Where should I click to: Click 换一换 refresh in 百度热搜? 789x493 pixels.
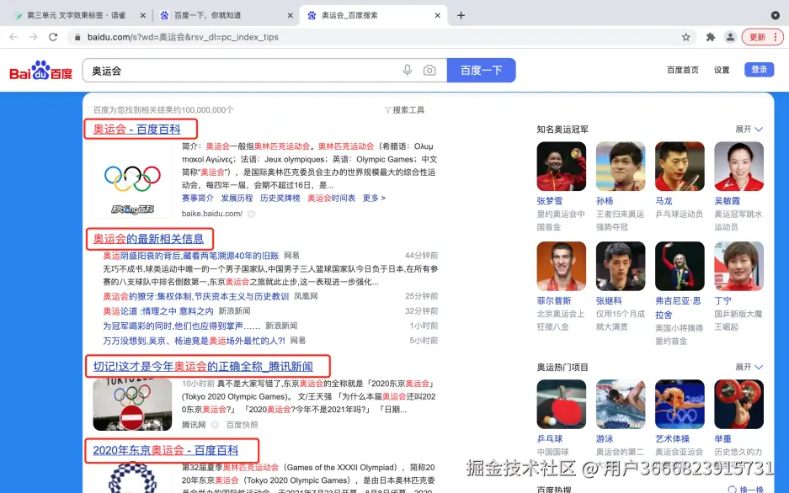[746, 489]
